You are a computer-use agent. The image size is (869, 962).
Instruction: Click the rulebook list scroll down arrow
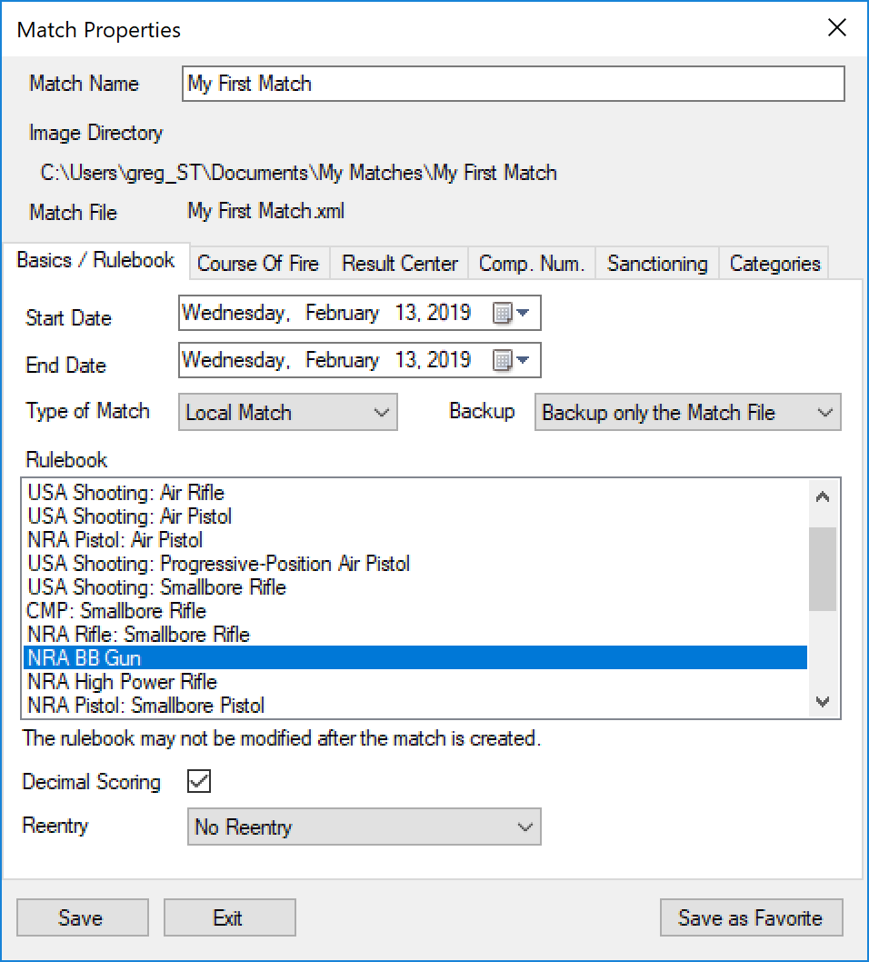click(823, 701)
